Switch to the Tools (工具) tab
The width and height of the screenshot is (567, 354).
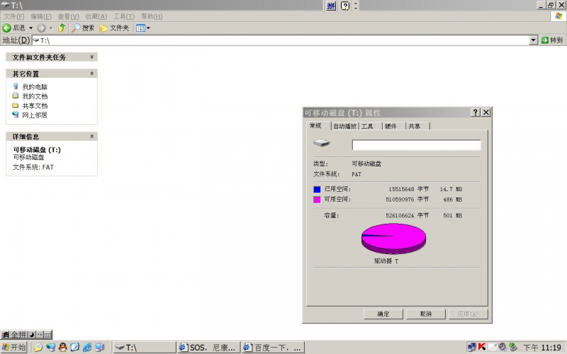click(367, 126)
